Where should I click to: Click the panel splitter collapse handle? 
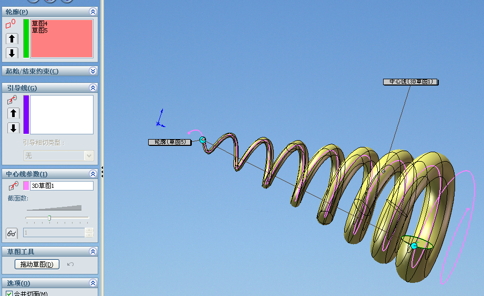pos(102,172)
